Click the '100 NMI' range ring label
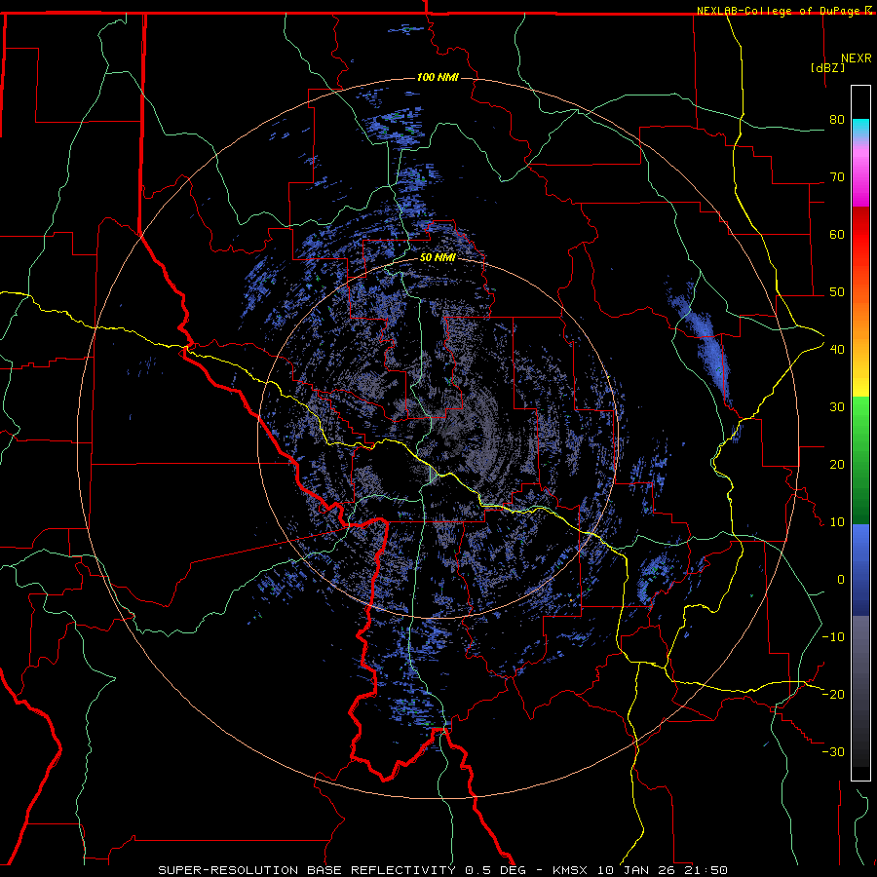Image resolution: width=877 pixels, height=877 pixels. tap(438, 77)
